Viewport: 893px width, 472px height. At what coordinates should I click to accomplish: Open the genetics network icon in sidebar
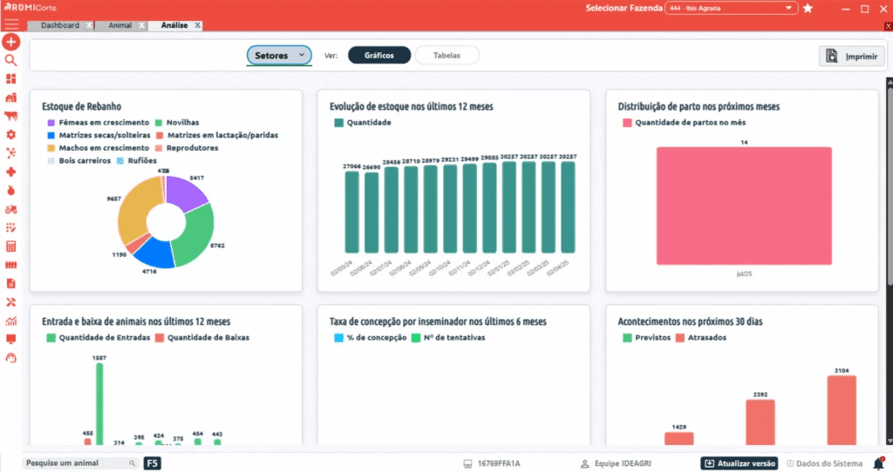tap(10, 153)
